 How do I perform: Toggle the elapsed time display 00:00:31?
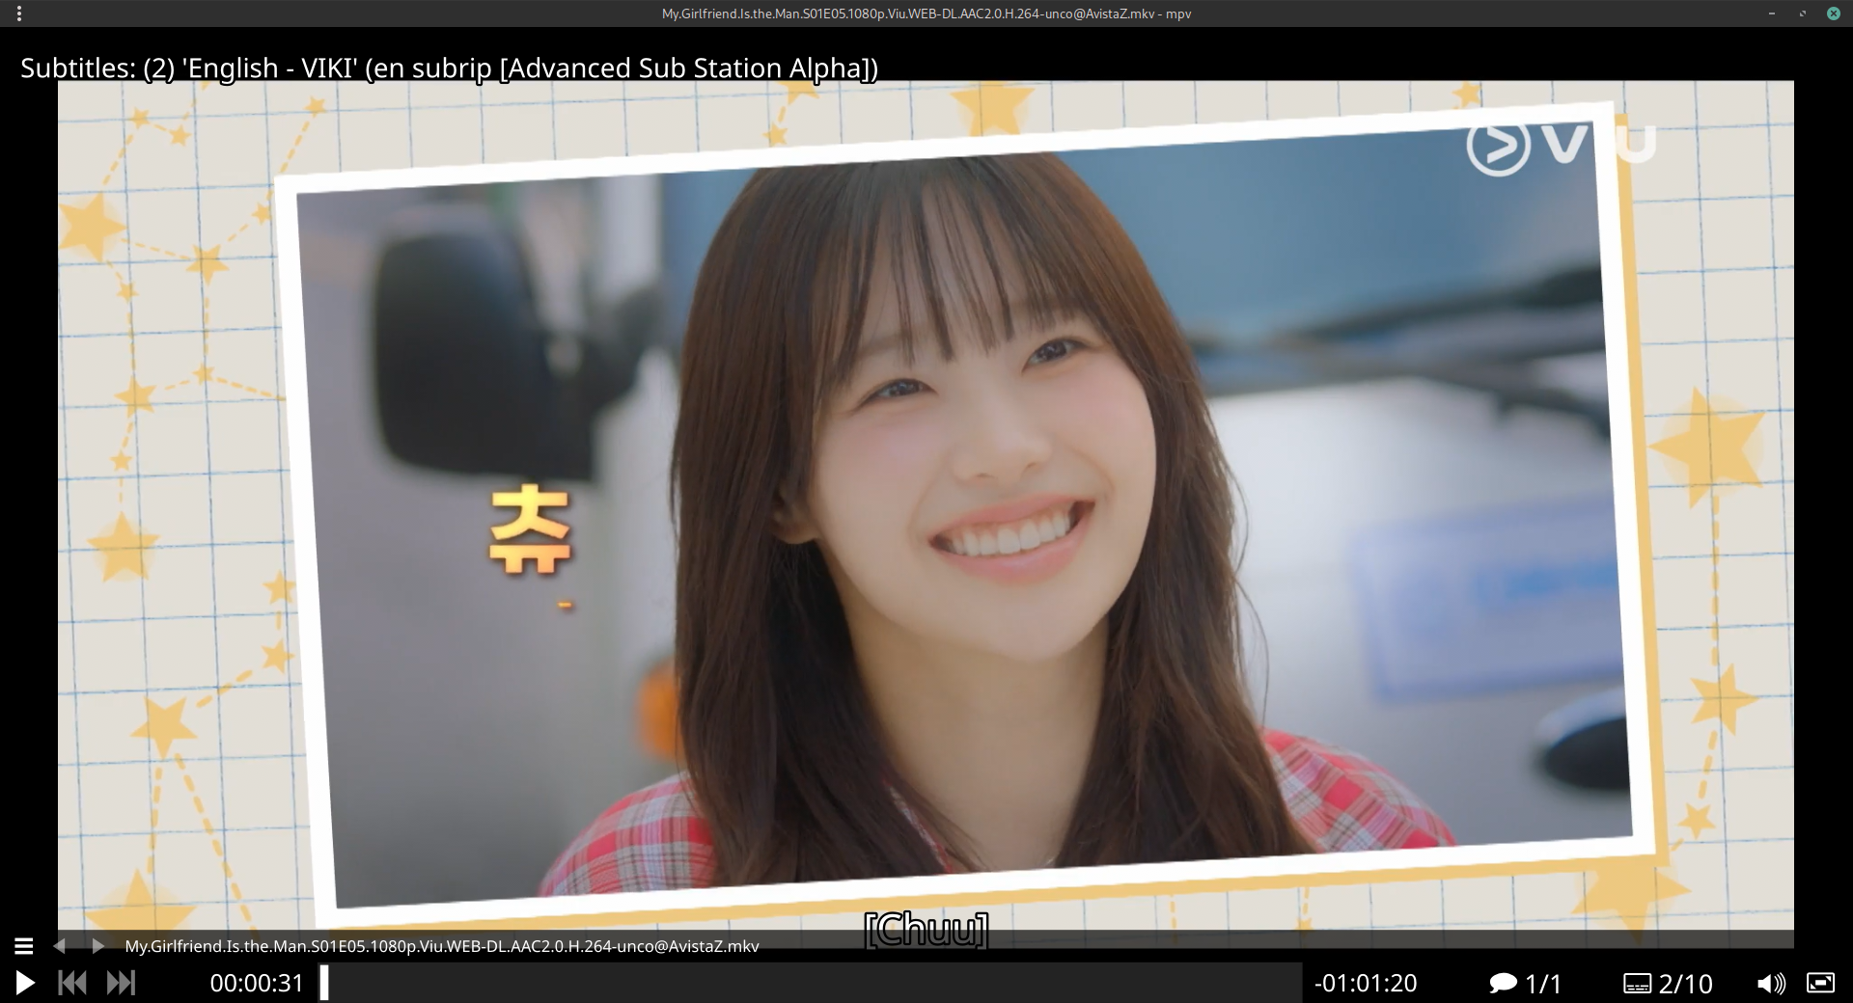(x=257, y=983)
